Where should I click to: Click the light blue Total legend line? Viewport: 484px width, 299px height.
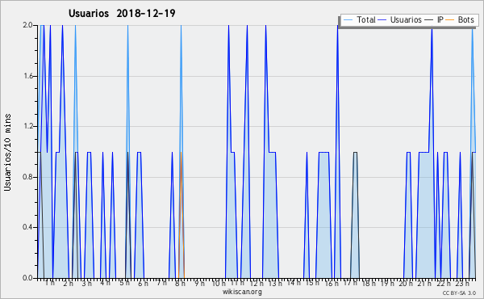point(348,20)
